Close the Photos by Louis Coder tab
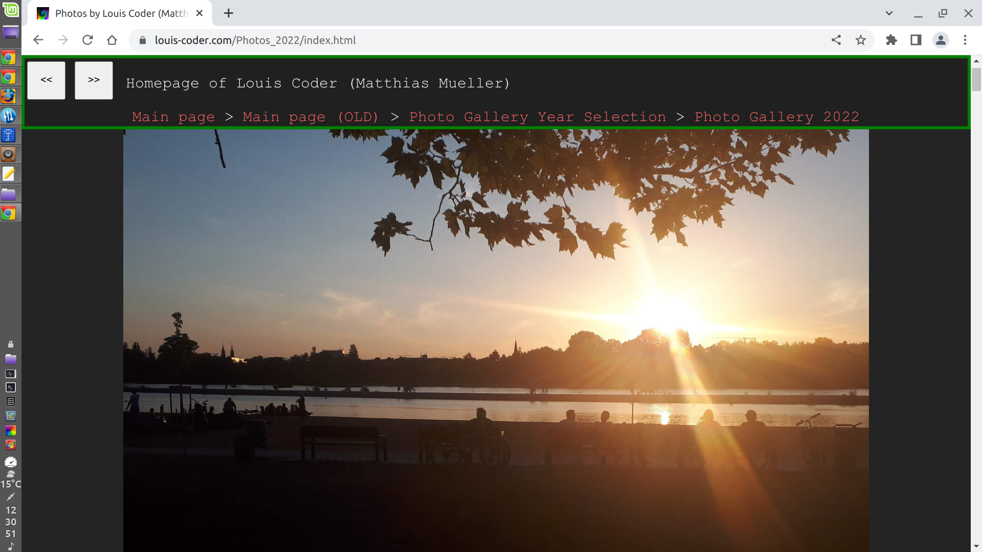The width and height of the screenshot is (982, 552). (199, 13)
